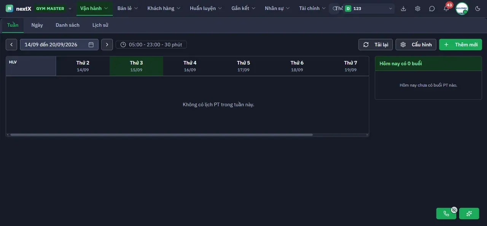The height and width of the screenshot is (226, 487).
Task: Click the search icon in the top bar
Action: pos(334,8)
